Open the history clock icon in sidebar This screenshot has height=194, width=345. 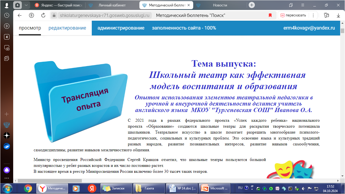pyautogui.click(x=7, y=15)
